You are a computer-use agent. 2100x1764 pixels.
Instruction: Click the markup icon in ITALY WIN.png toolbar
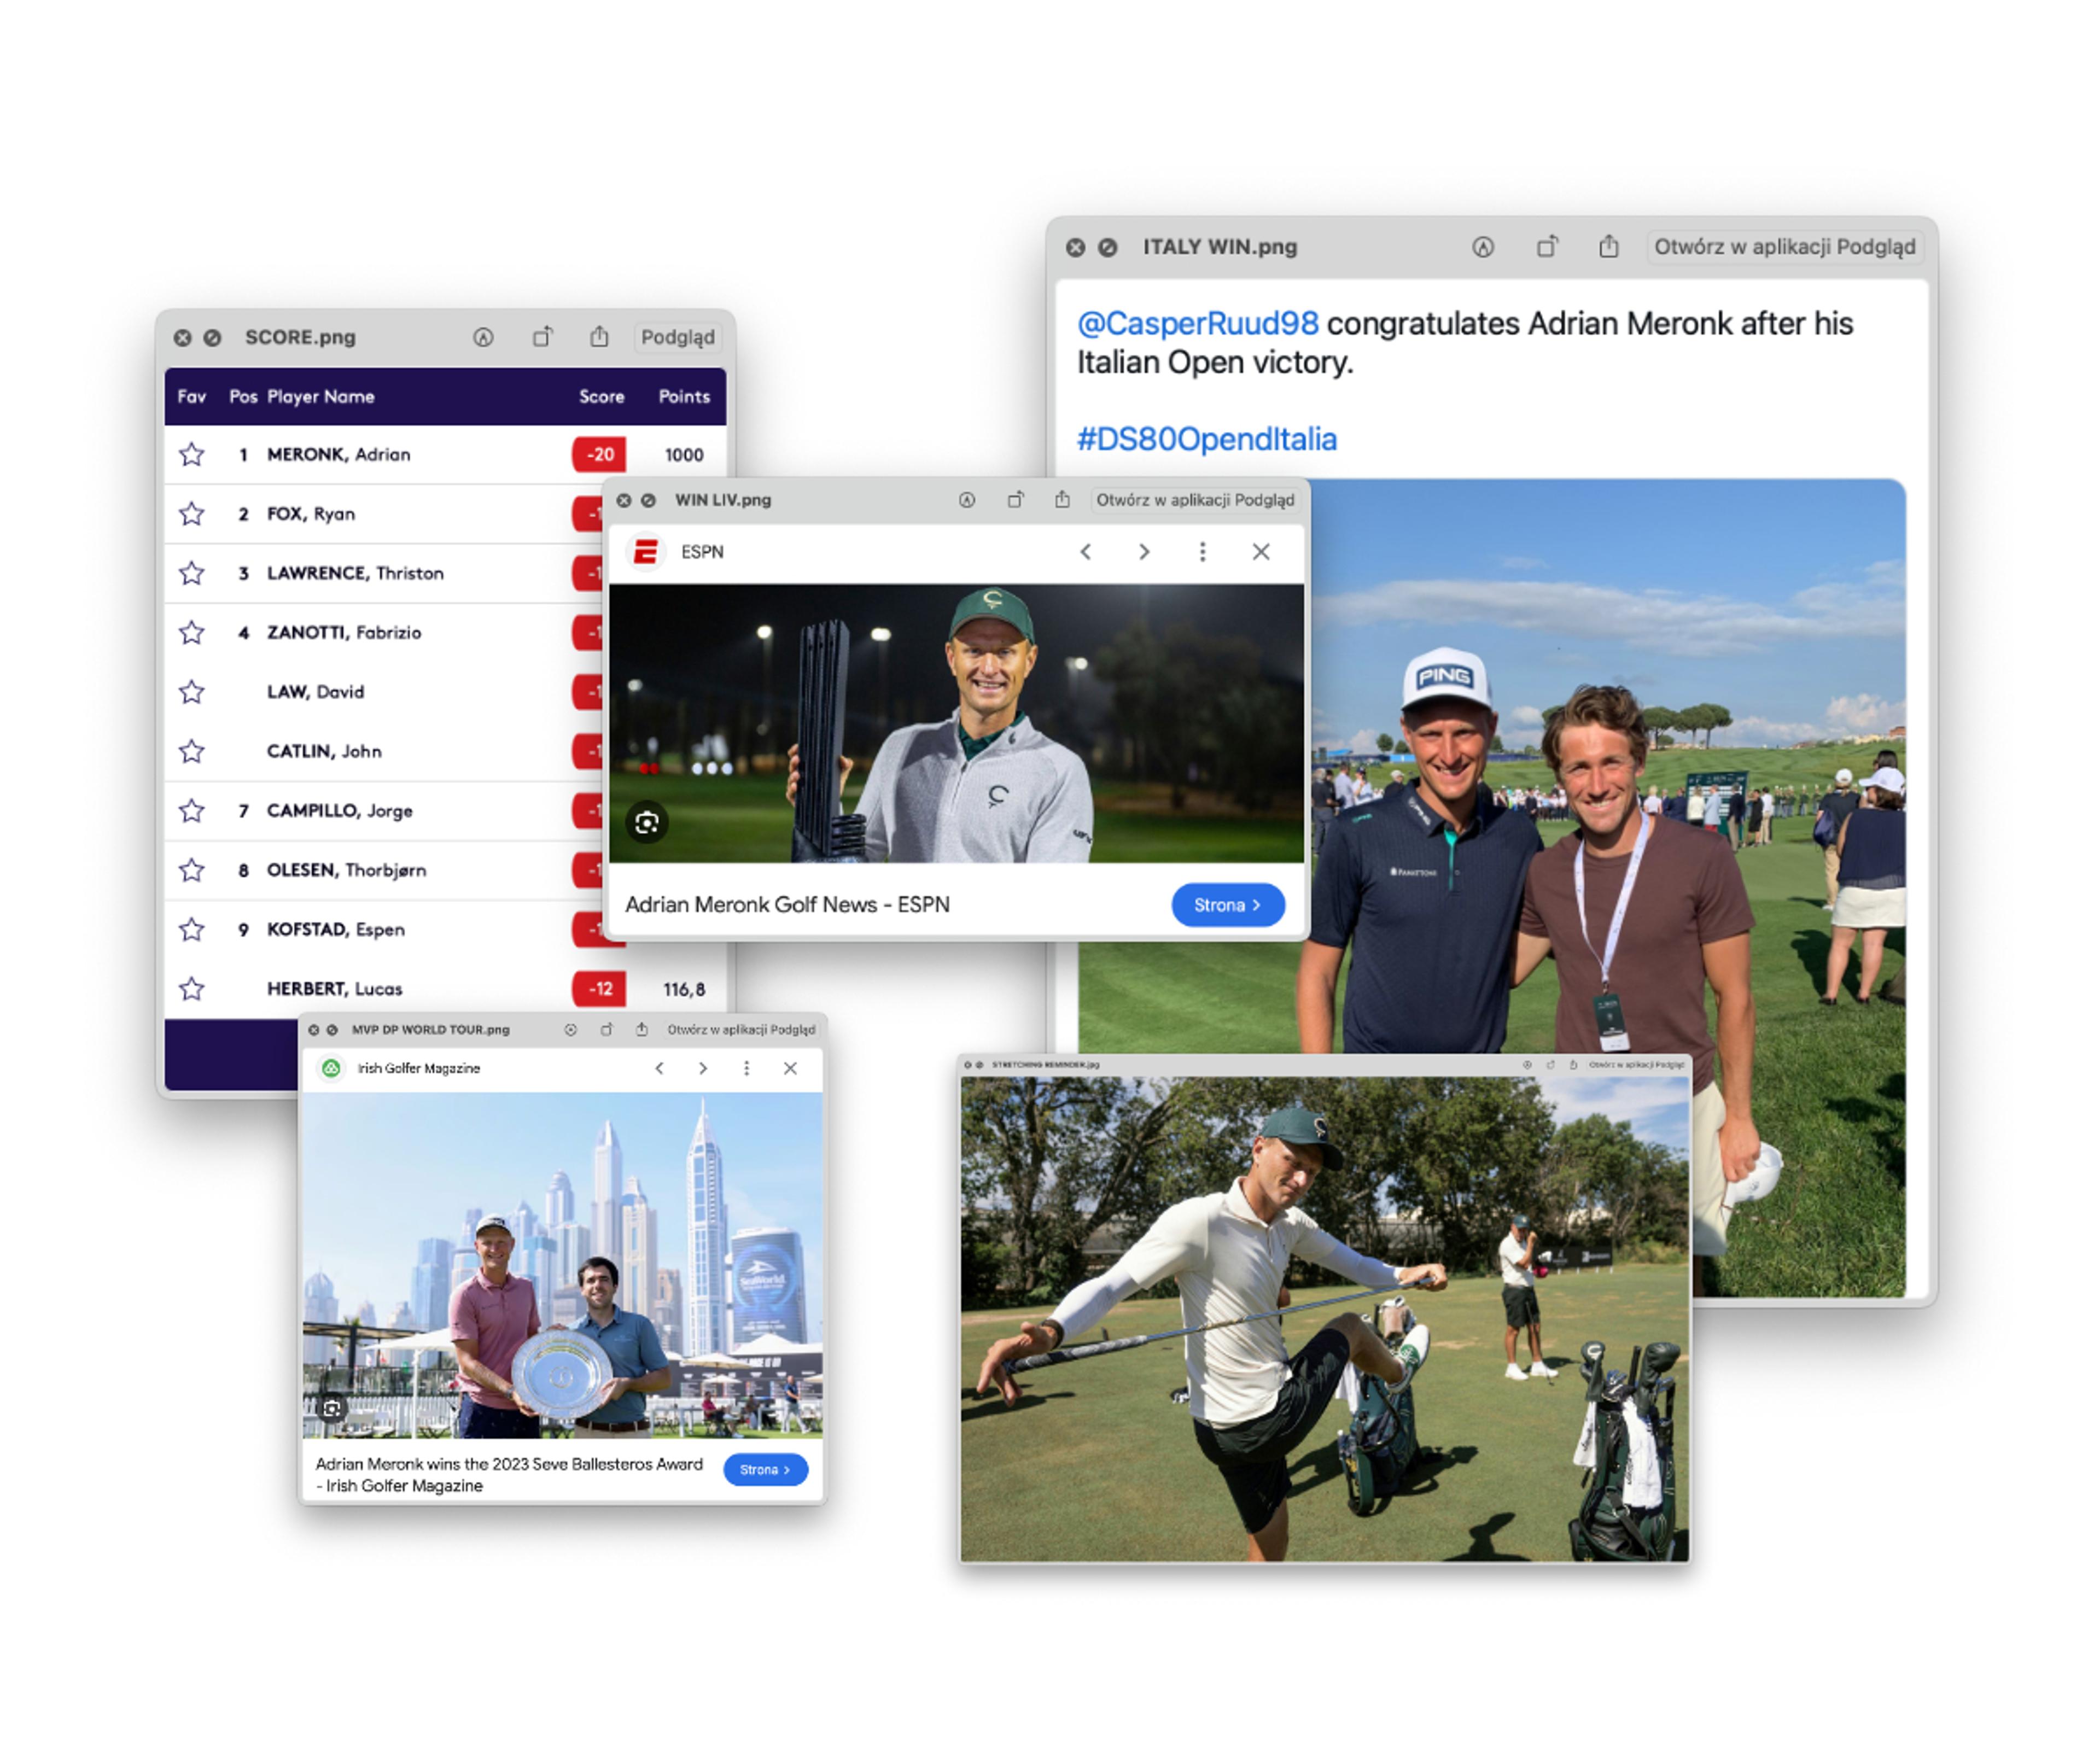point(1482,247)
